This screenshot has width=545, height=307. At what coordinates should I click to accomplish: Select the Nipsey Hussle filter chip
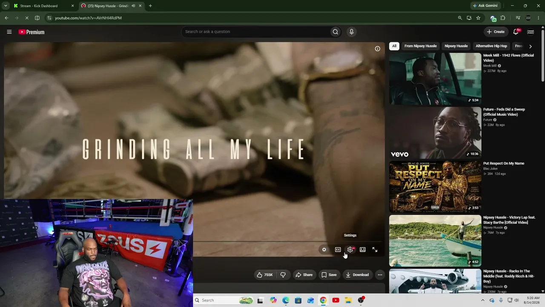pos(456,46)
